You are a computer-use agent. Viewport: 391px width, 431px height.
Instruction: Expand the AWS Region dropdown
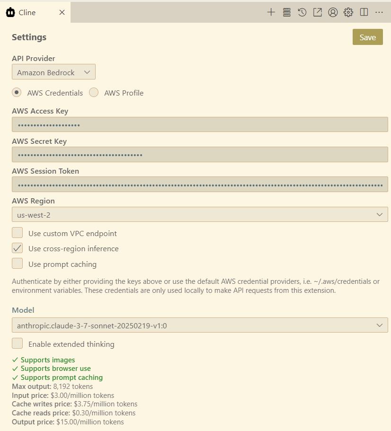click(x=199, y=215)
